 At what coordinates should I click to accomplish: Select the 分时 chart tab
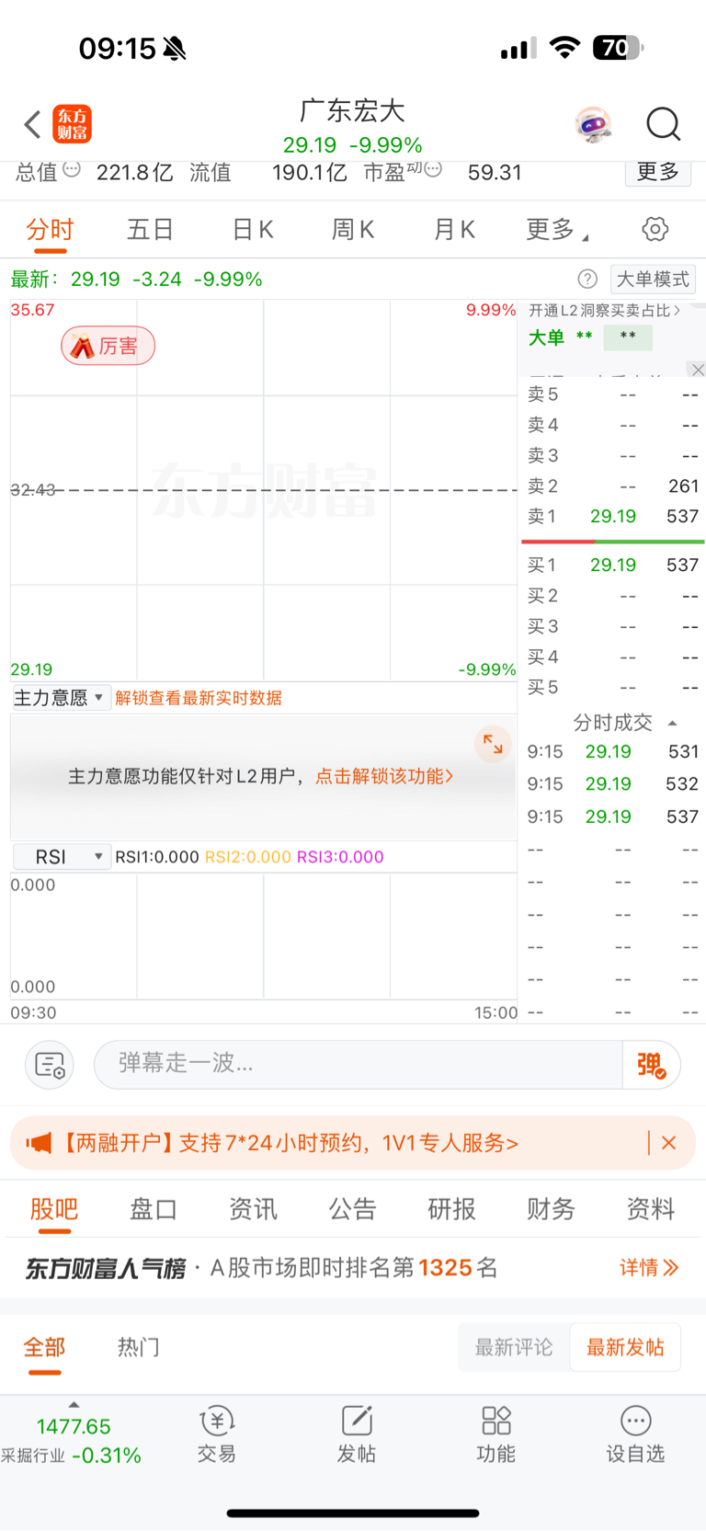coord(50,229)
